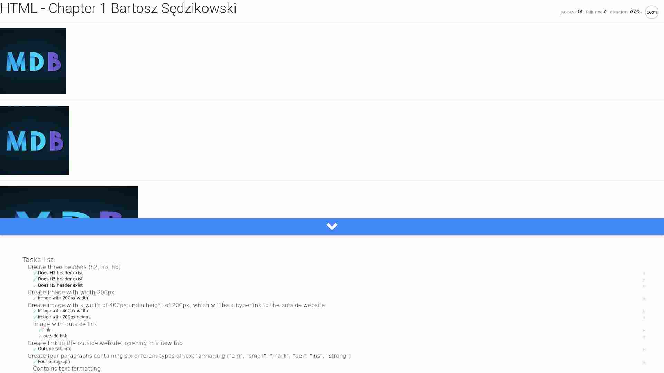Click the blue chevron-down bar
Image resolution: width=664 pixels, height=373 pixels.
(x=332, y=227)
